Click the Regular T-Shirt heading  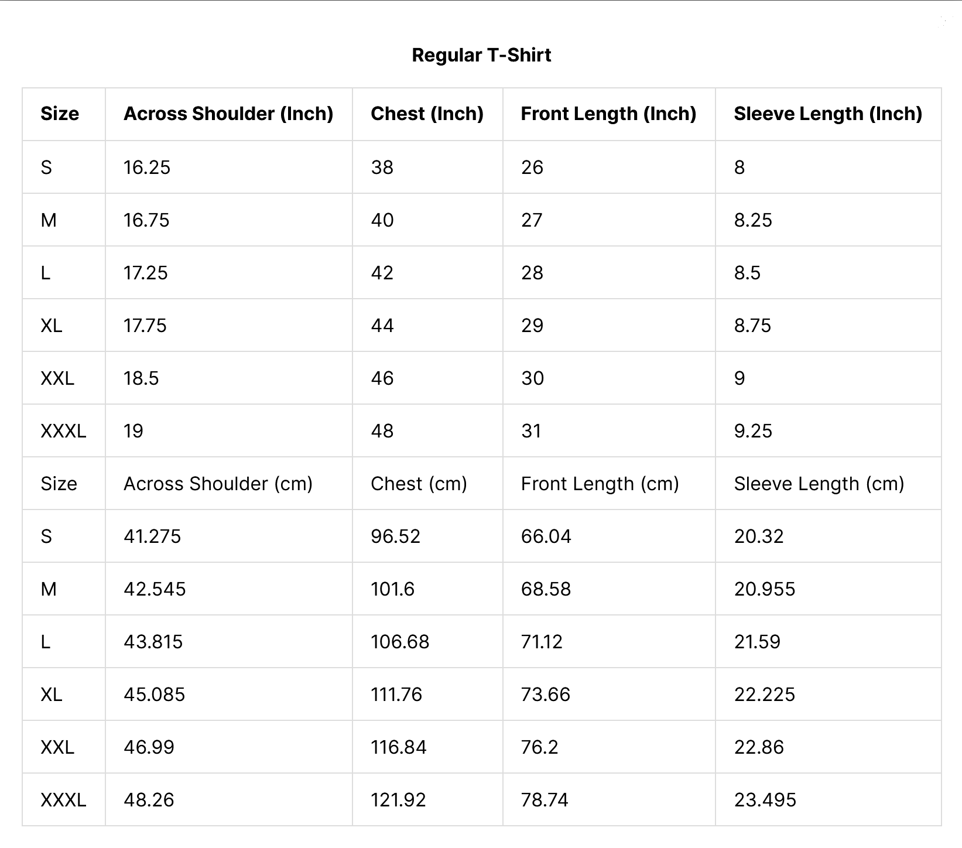[x=481, y=55]
